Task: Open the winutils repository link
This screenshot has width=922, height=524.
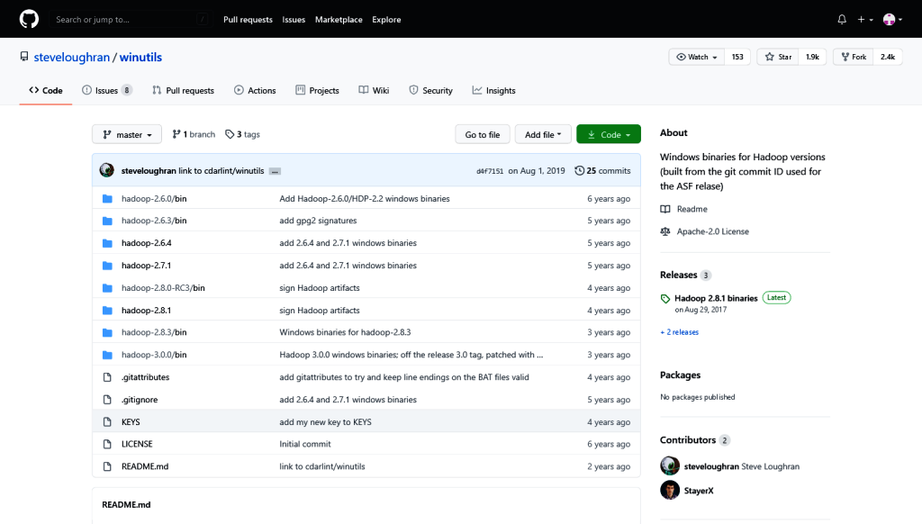Action: [140, 57]
